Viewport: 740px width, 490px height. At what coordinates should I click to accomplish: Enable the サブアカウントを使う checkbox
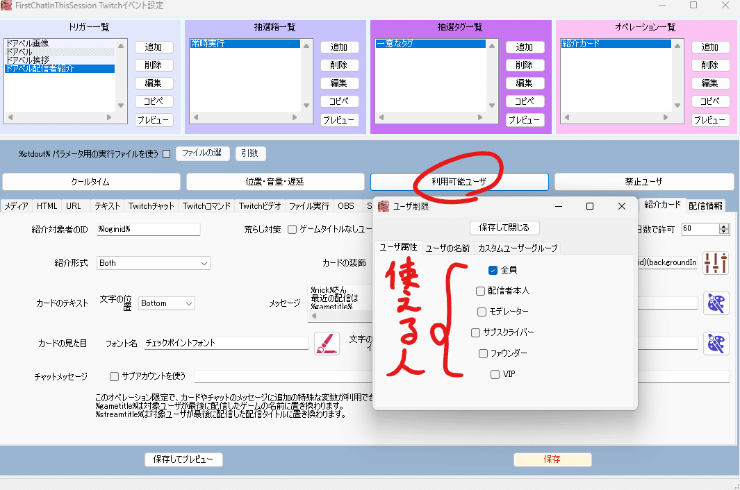point(114,376)
